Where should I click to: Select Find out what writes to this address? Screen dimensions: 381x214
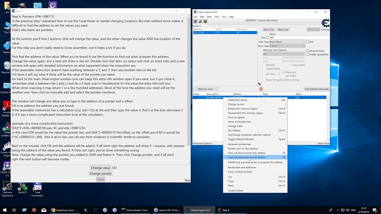tap(255, 157)
